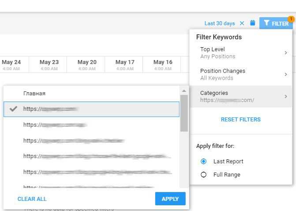Image resolution: width=296 pixels, height=211 pixels.
Task: Click scrollbar up arrow in category list
Action: click(x=184, y=91)
